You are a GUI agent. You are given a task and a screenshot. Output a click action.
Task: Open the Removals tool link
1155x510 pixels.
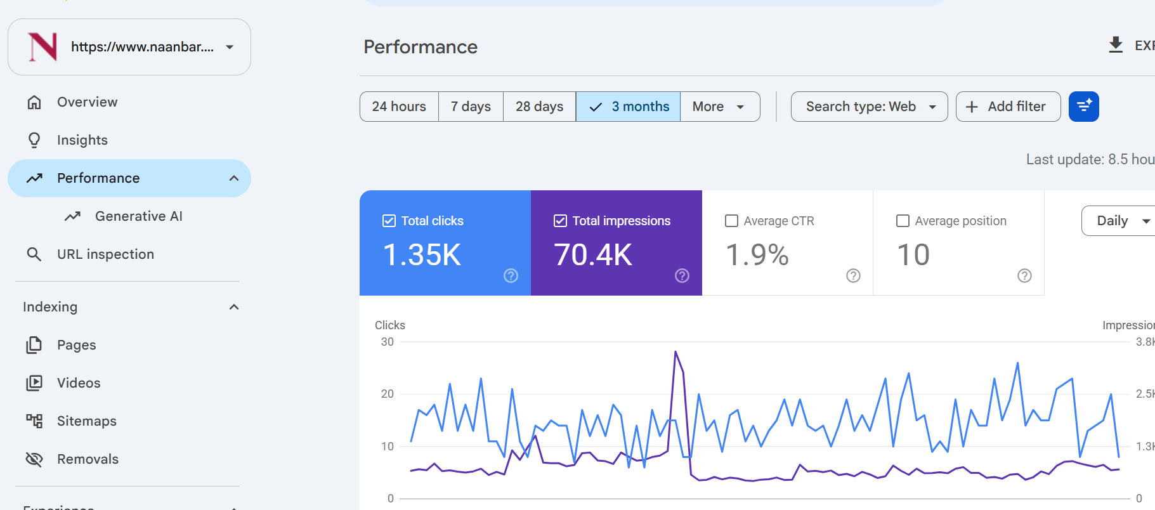(129, 459)
